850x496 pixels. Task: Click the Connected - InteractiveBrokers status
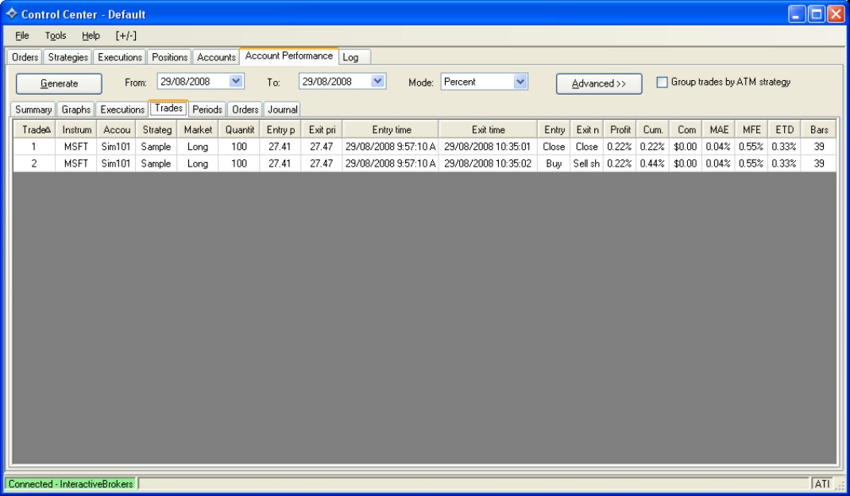(71, 484)
